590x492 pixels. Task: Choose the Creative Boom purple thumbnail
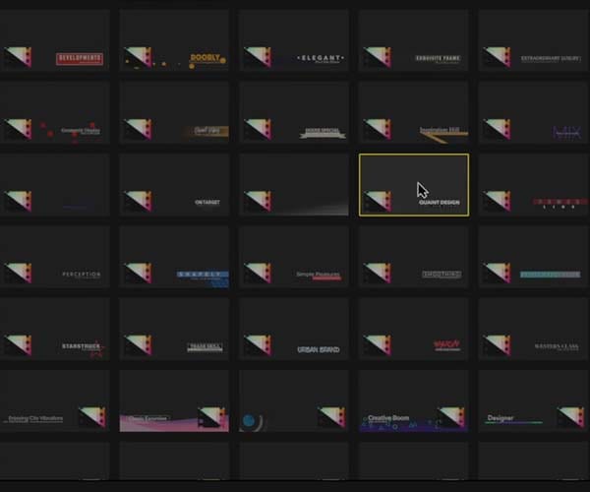pos(414,400)
